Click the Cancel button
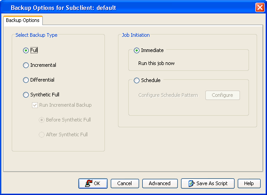This screenshot has width=267, height=195. [125, 183]
